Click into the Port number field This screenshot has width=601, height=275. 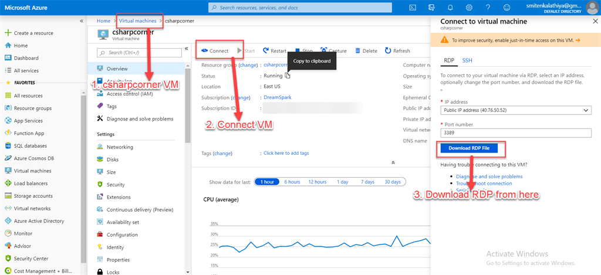point(515,133)
